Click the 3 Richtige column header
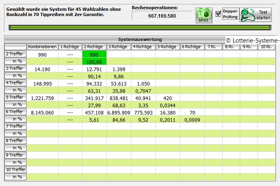Viewport: 280px width, 186px height. click(119, 47)
